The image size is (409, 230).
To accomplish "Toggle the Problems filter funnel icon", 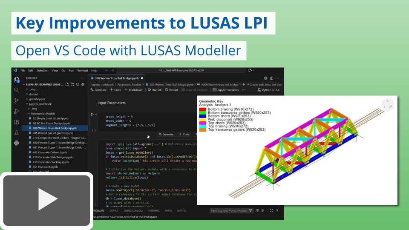I will point(251,210).
